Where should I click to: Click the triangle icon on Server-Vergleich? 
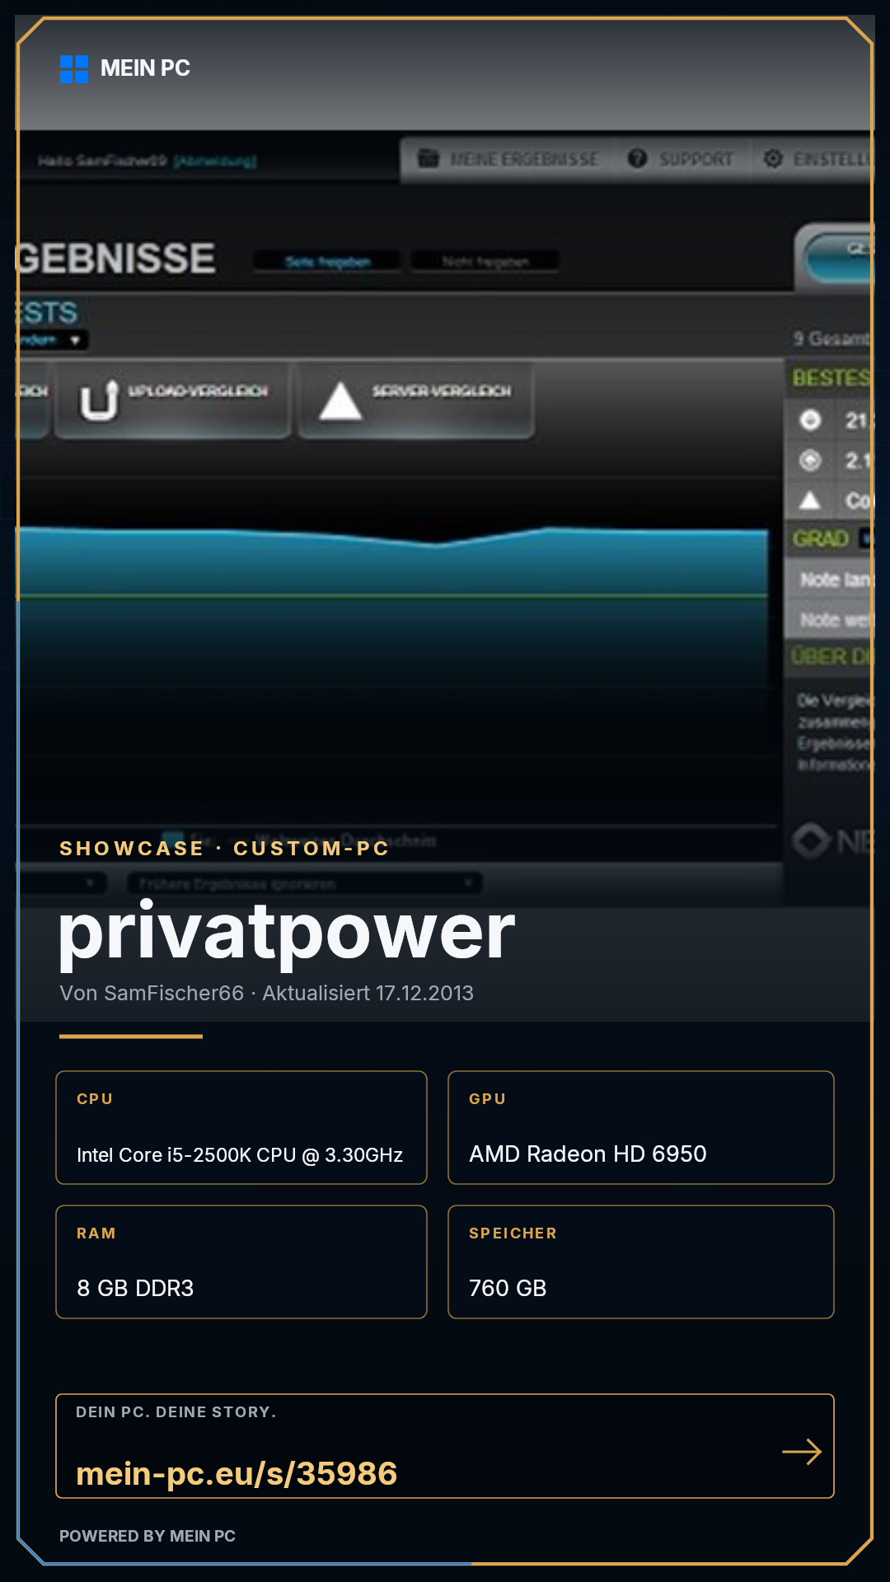click(x=340, y=401)
